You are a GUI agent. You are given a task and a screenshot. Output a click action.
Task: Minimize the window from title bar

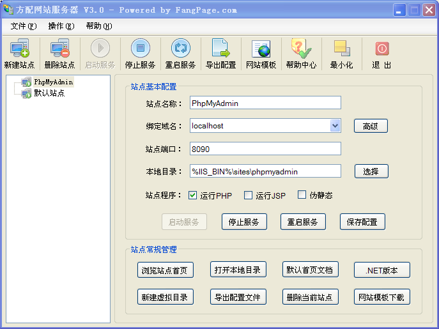399,10
